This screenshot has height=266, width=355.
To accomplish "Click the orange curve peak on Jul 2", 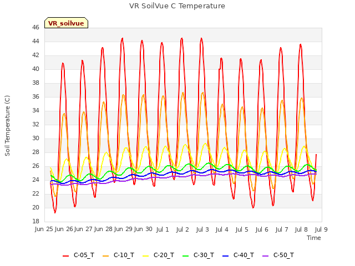I will [182, 93].
